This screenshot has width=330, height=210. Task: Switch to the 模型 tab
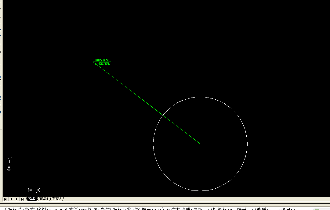point(32,199)
